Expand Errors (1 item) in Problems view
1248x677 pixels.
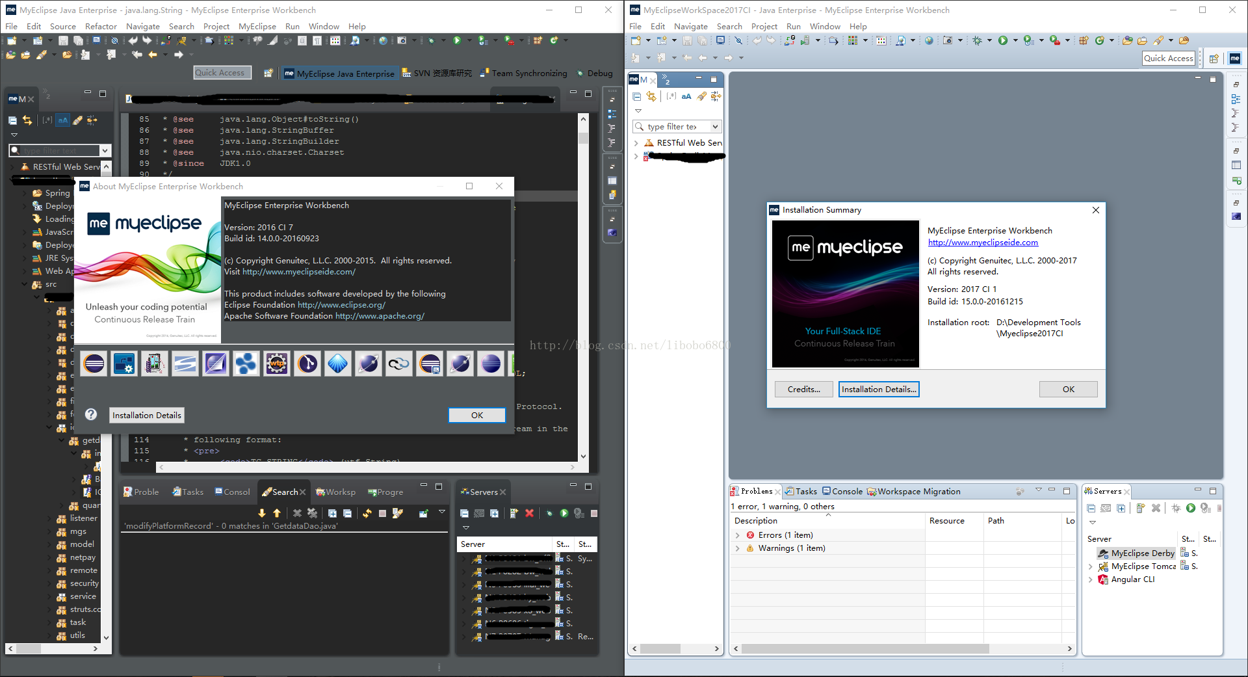(x=738, y=535)
